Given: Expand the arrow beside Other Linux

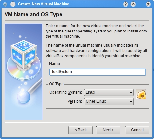Looking at the screenshot, I should (131, 102).
